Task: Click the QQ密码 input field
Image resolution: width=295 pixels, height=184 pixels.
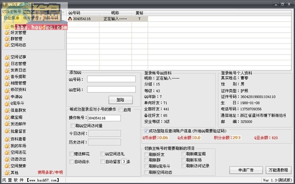Action: 111,89
